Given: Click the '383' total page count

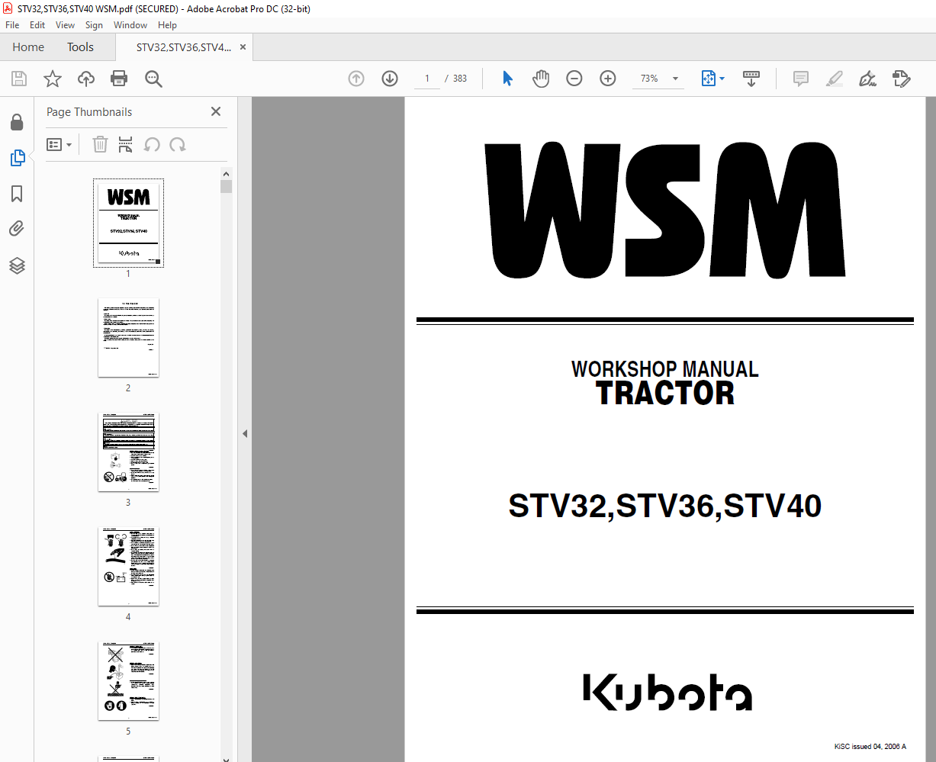Looking at the screenshot, I should click(x=460, y=79).
